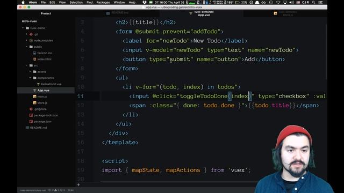Open the Selection menu
Screen dimensions: 344x193
76,2
